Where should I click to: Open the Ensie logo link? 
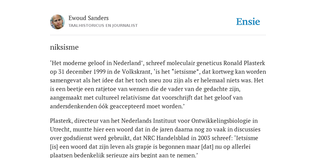248,22
